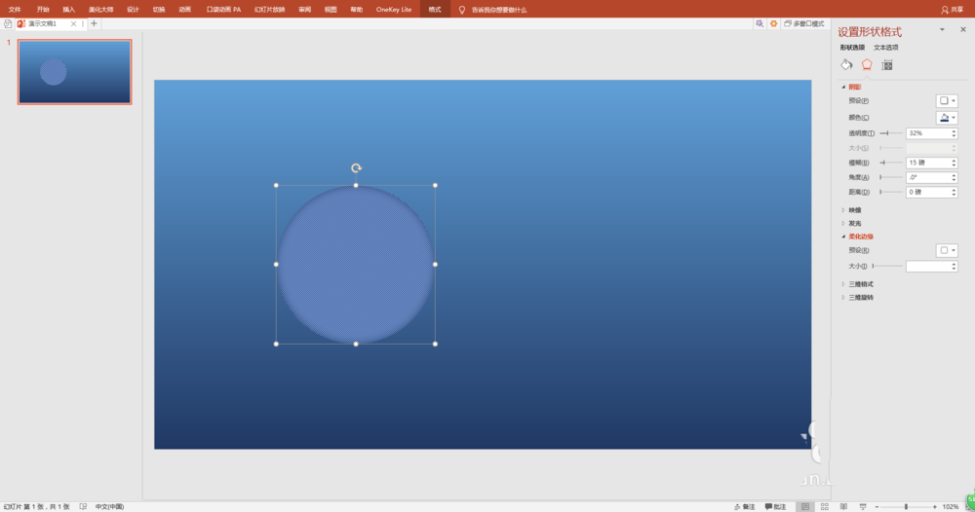975x512 pixels.
Task: Select the Effects pentagon icon tab
Action: tap(867, 64)
